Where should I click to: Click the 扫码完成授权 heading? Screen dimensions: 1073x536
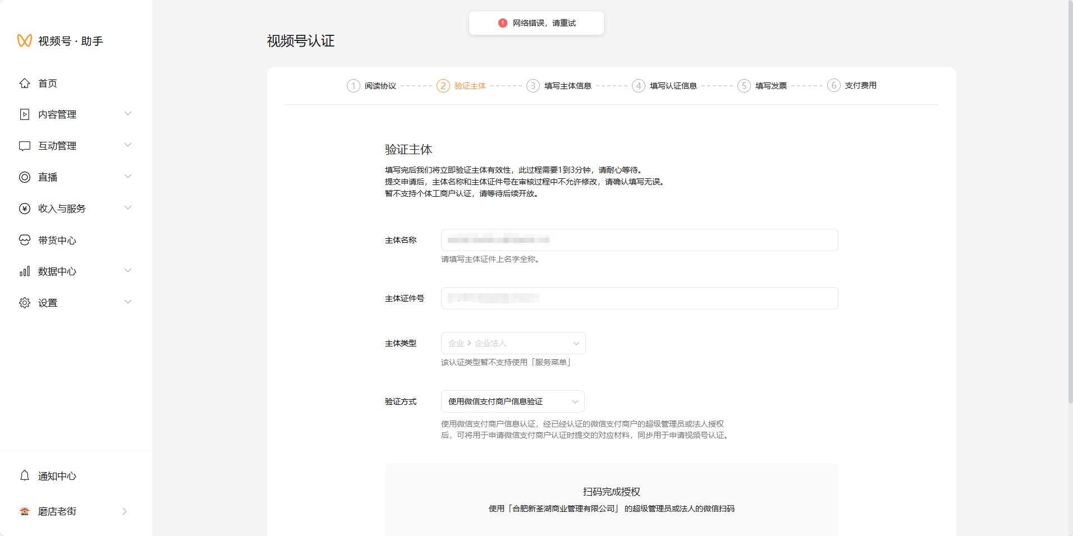pyautogui.click(x=612, y=492)
